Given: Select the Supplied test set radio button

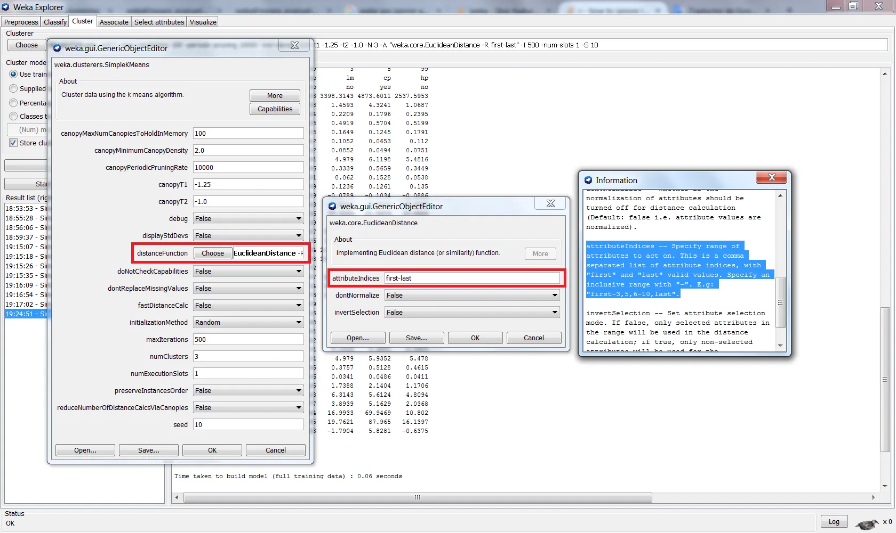Looking at the screenshot, I should point(13,88).
